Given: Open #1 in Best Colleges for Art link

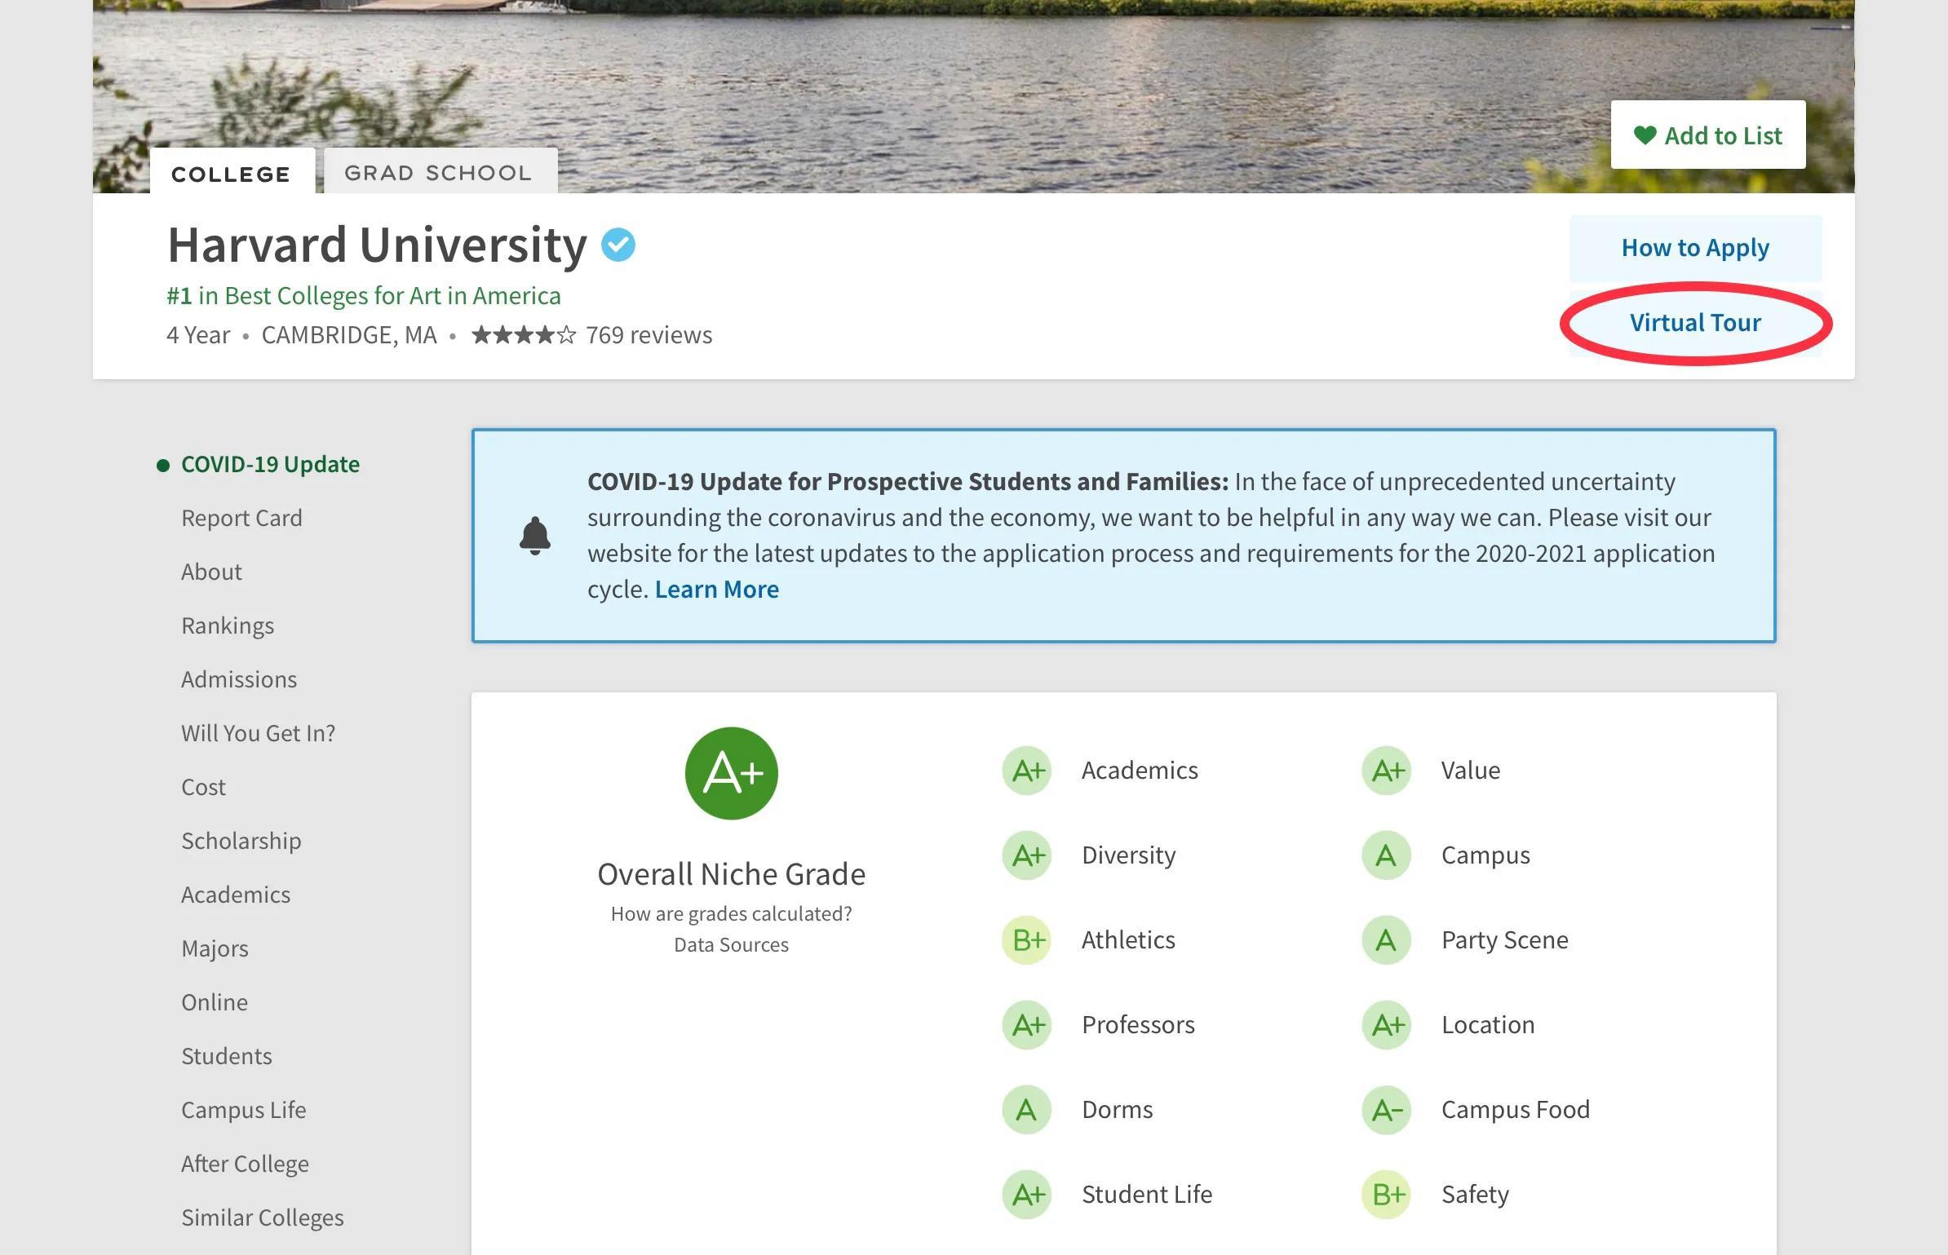Looking at the screenshot, I should [364, 295].
